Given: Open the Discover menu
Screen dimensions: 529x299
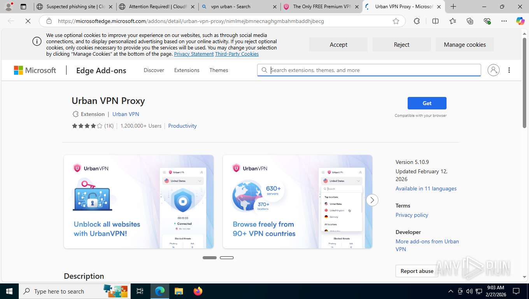Looking at the screenshot, I should coord(154,70).
